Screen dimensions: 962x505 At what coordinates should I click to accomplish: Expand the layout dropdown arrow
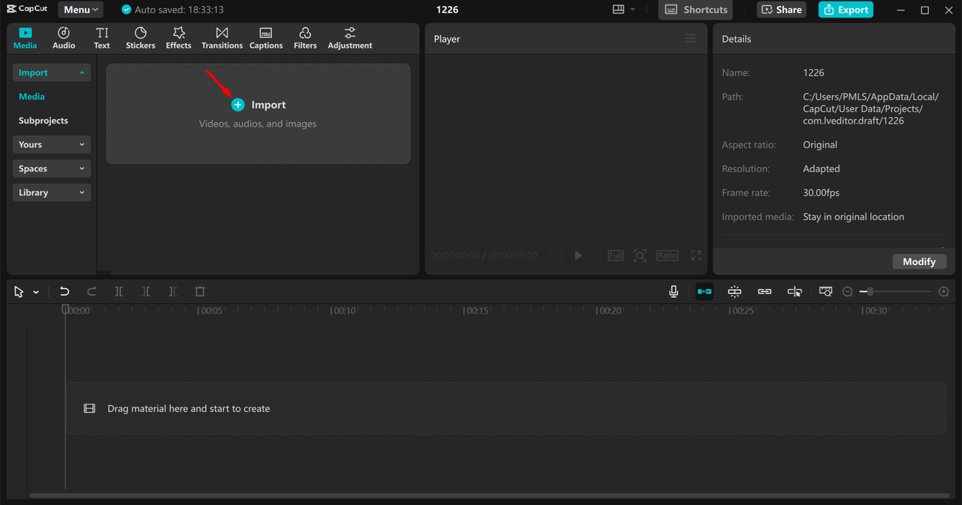coord(633,10)
